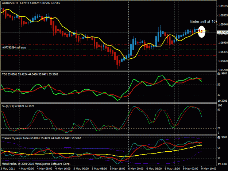The image size is (228, 171).
Task: Click the 1.06375 price axis label
Action: (x=223, y=52)
